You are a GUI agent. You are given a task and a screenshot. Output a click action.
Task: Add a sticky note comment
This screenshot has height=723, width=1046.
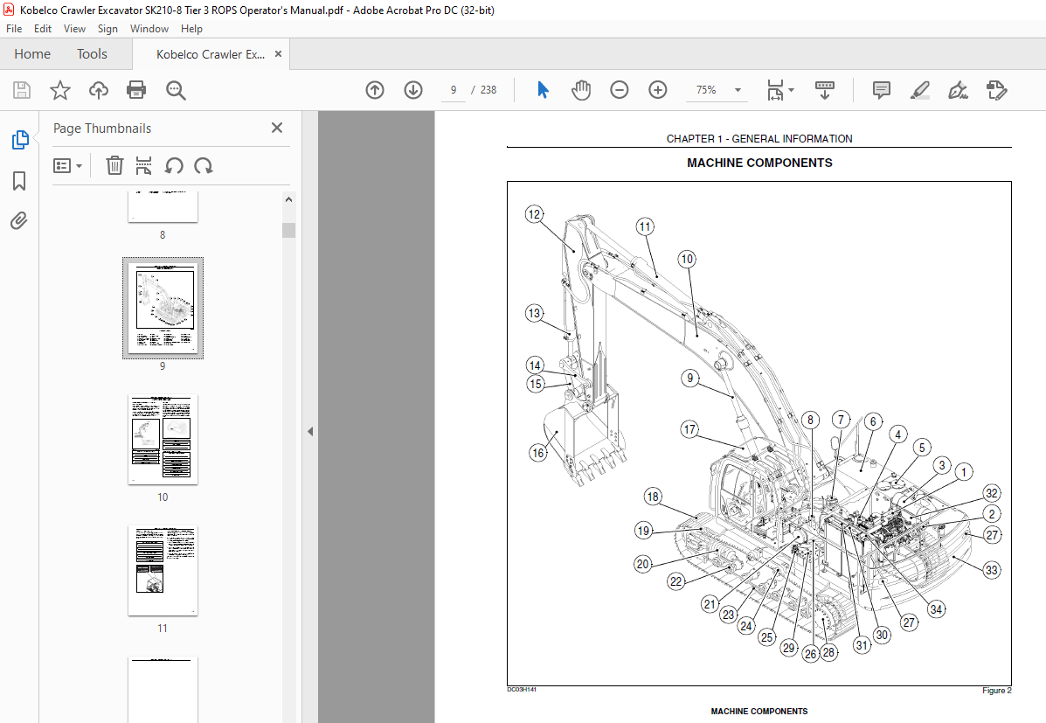click(881, 90)
